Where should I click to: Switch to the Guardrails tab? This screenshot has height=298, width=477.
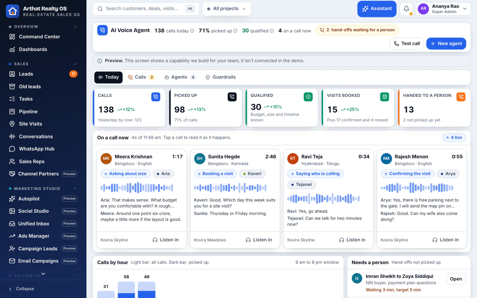(221, 77)
